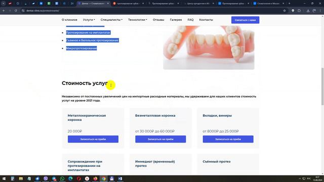Open Firefox from the taskbar
This screenshot has height=182, width=324.
coord(95,178)
